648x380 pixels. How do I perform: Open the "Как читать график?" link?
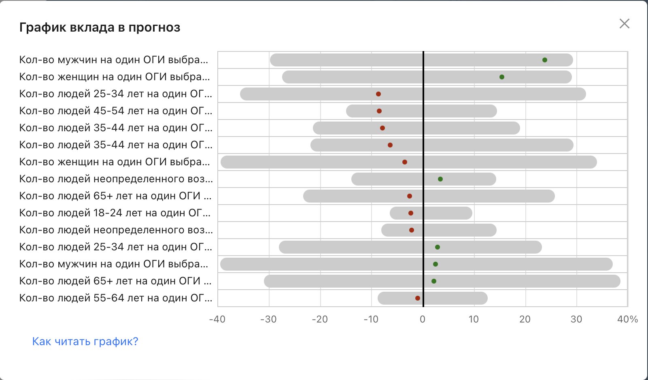point(85,342)
